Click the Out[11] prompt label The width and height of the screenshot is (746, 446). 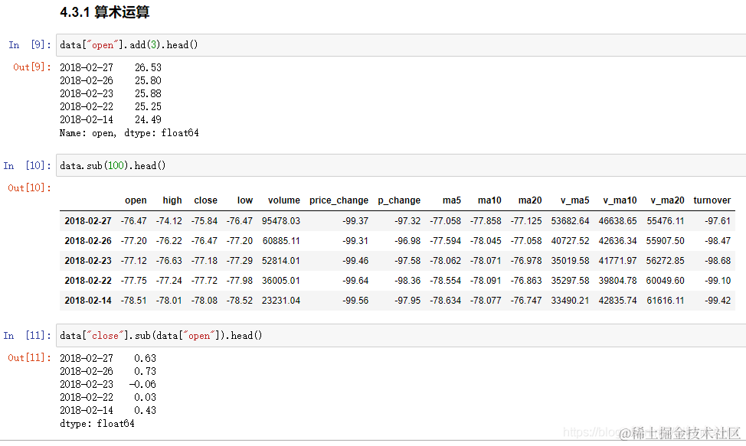[30, 358]
